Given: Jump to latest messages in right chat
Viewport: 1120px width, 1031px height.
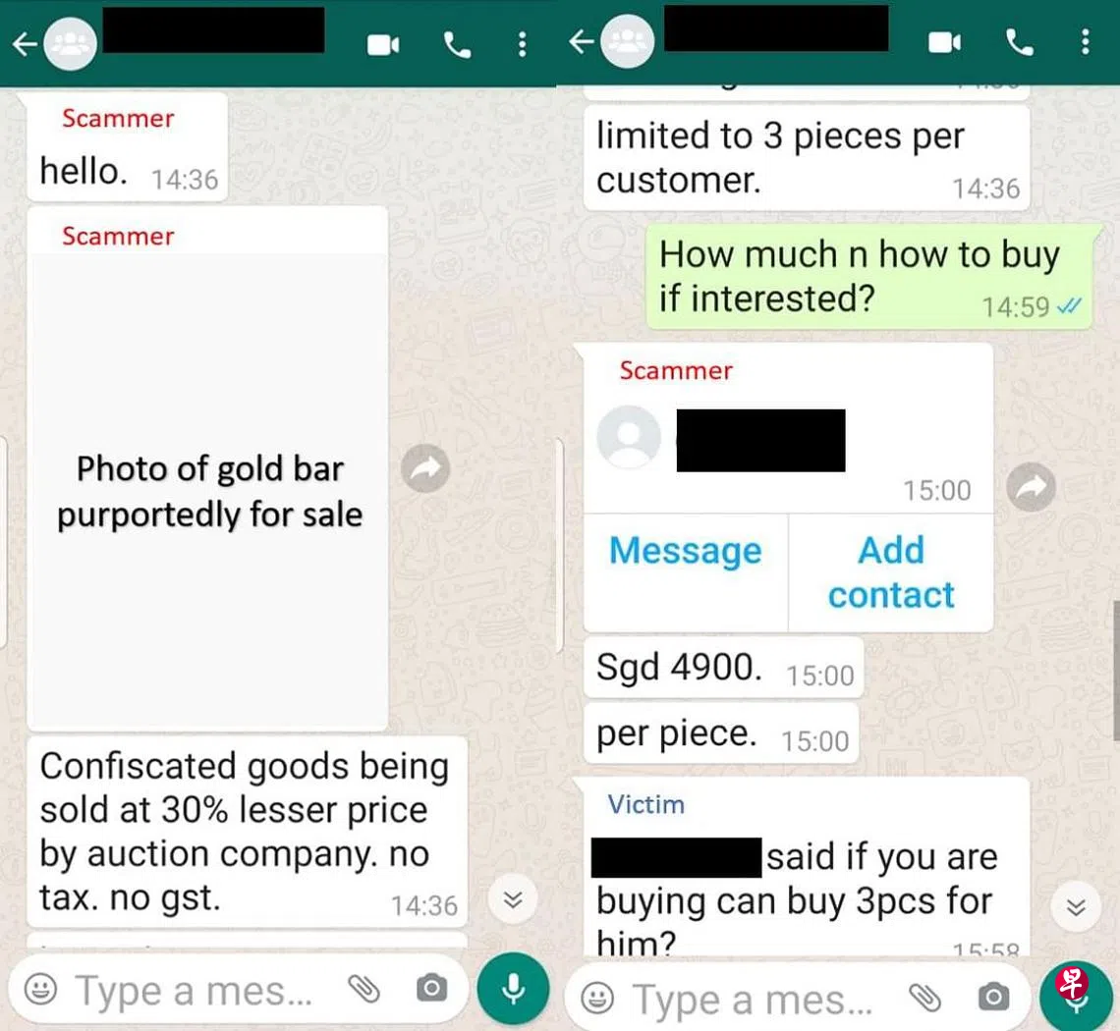Looking at the screenshot, I should point(1076,906).
